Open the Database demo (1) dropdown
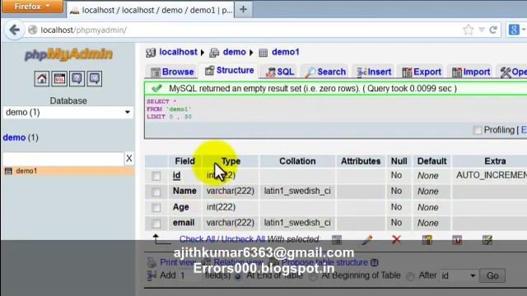 pos(68,113)
